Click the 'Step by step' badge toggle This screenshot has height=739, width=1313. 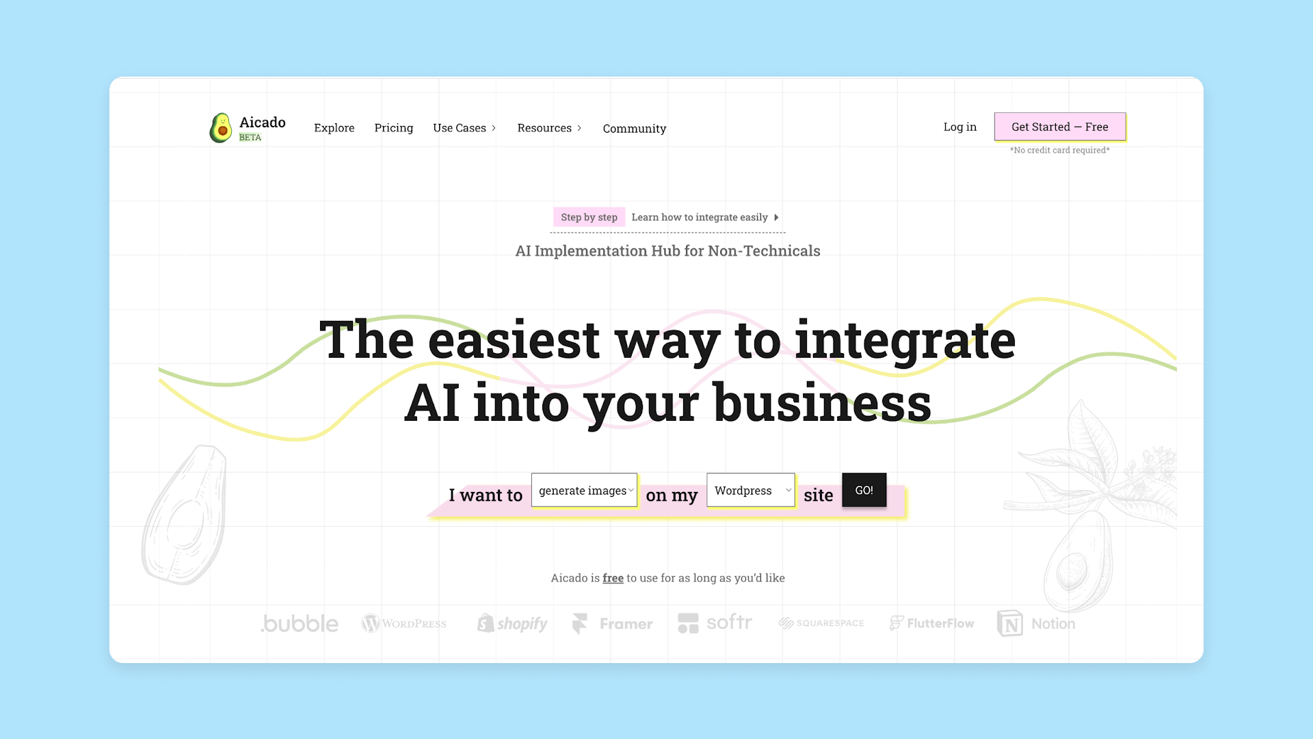click(x=589, y=216)
